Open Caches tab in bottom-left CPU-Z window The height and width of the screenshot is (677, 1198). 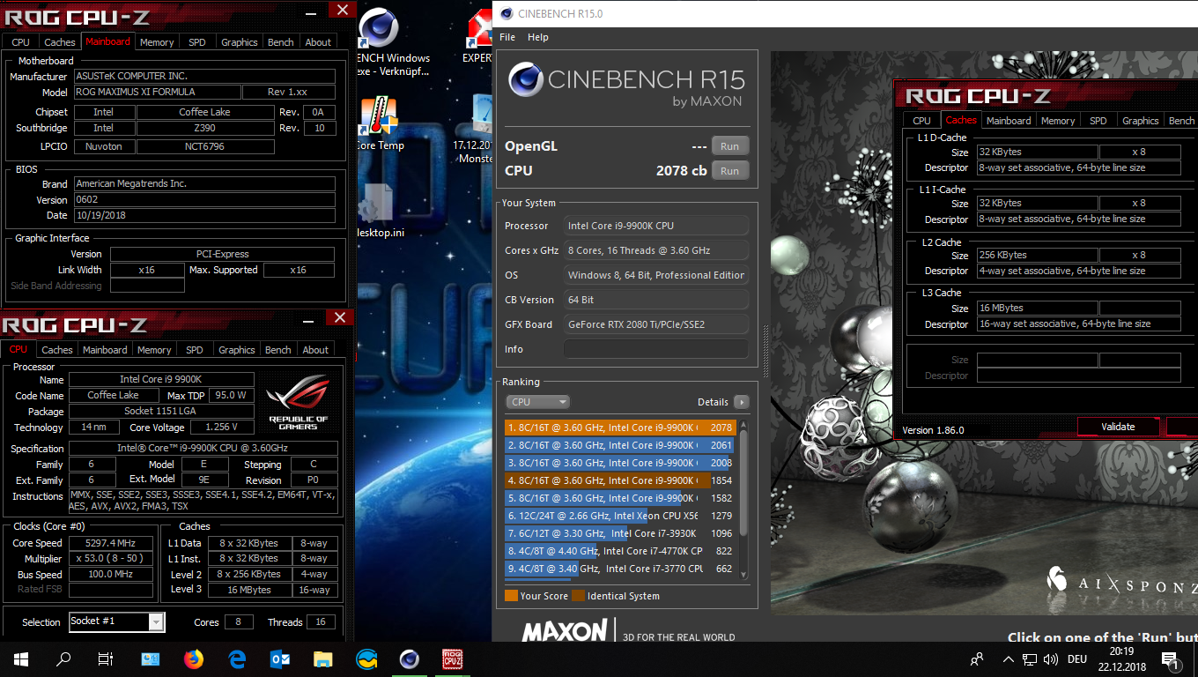coord(57,350)
